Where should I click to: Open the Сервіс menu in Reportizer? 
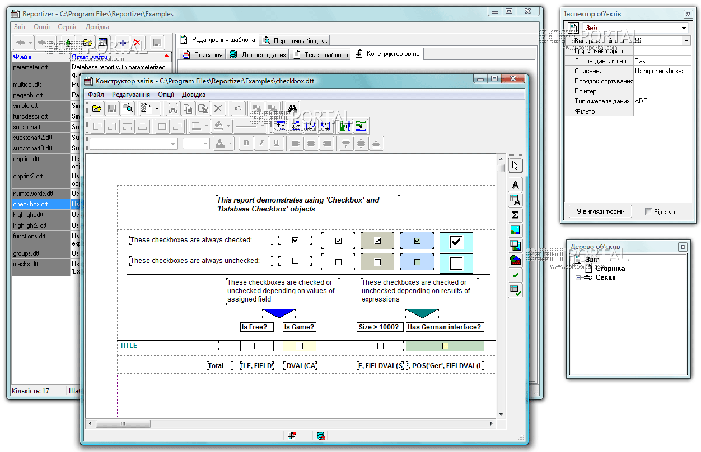[x=68, y=27]
